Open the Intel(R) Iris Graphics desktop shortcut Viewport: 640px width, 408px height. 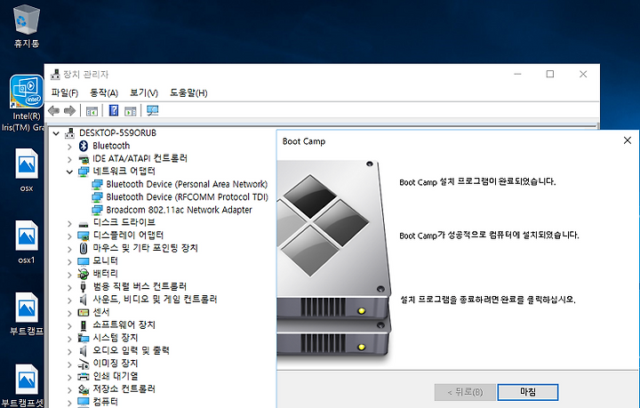click(x=27, y=103)
